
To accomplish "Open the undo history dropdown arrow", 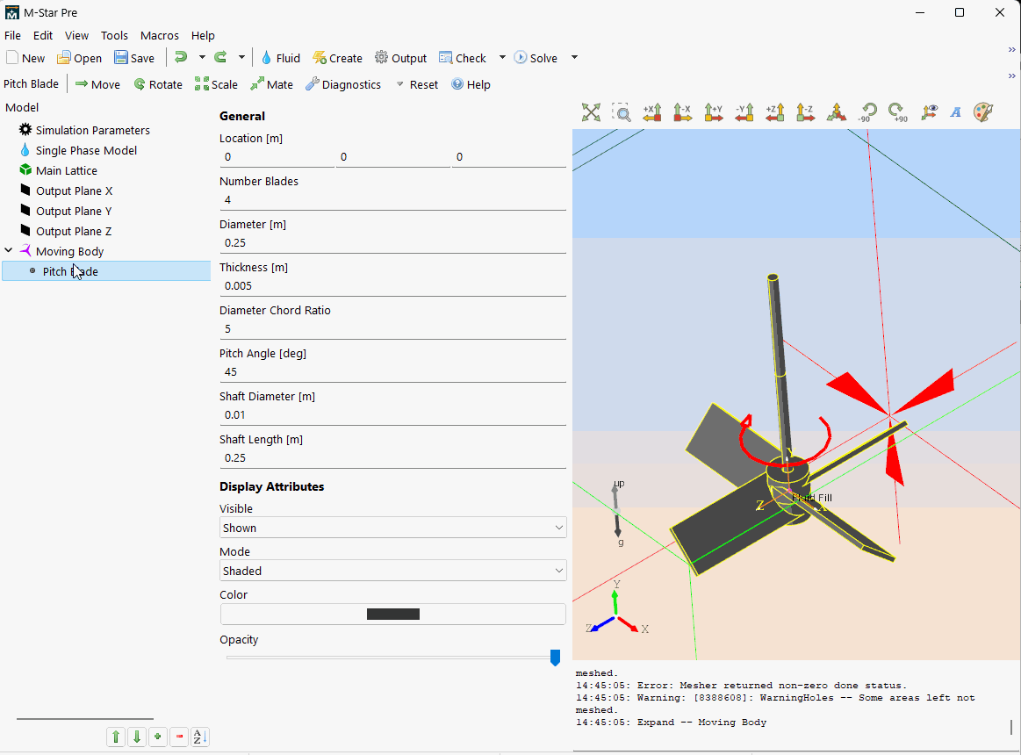I will click(x=202, y=57).
